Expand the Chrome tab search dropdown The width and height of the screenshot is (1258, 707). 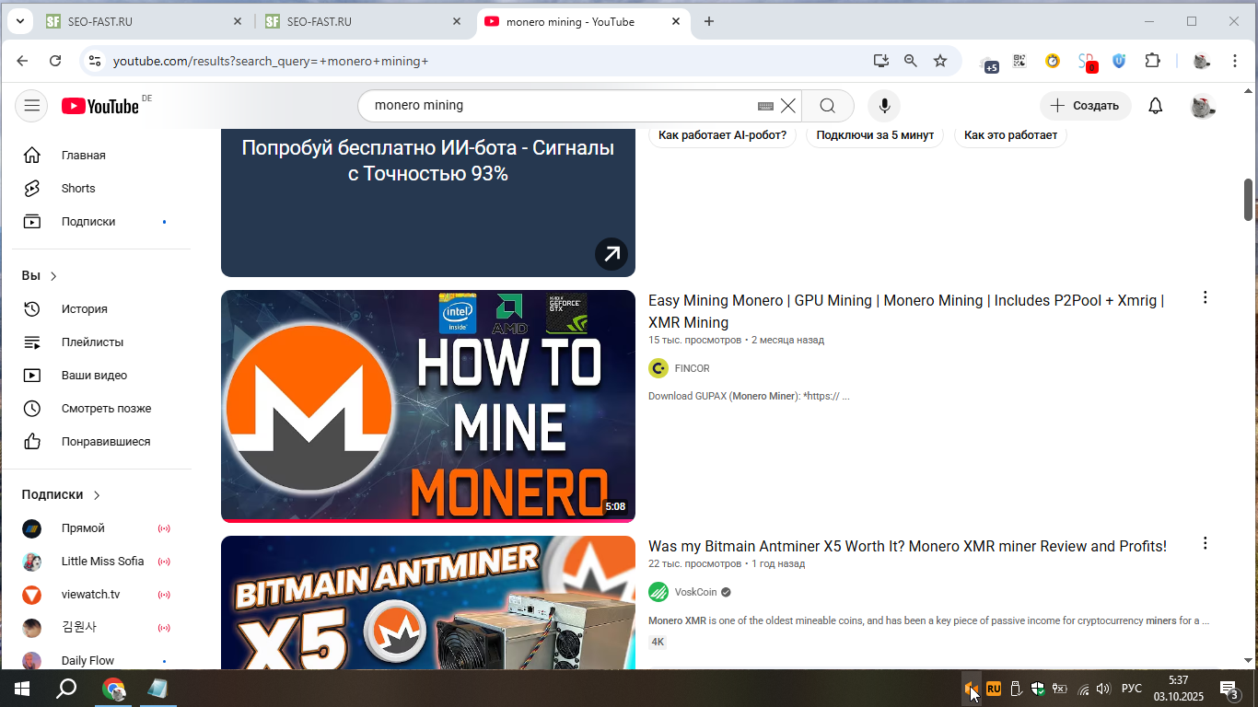[x=19, y=21]
